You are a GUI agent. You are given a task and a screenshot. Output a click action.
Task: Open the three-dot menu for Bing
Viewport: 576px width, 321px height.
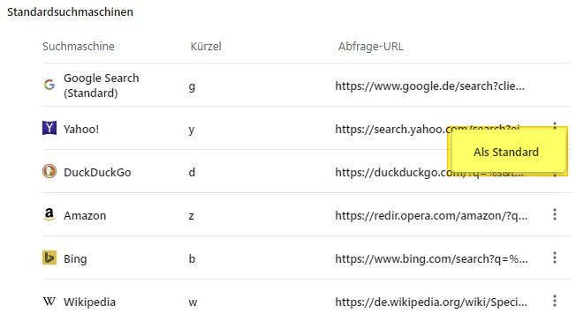[555, 258]
